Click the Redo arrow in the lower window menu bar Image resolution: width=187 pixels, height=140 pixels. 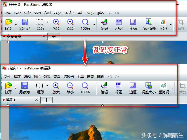click(x=117, y=76)
